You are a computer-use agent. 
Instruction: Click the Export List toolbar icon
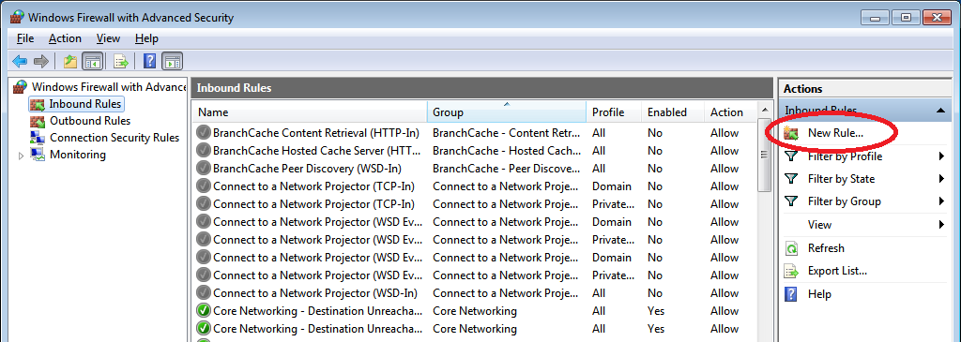pos(121,61)
